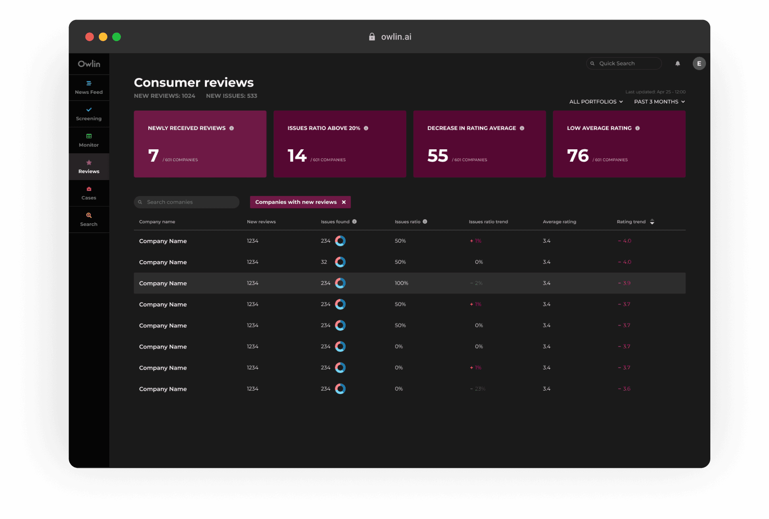Screen dimensions: 769x519
Task: Click info icon next to Issues ratio column
Action: [425, 222]
